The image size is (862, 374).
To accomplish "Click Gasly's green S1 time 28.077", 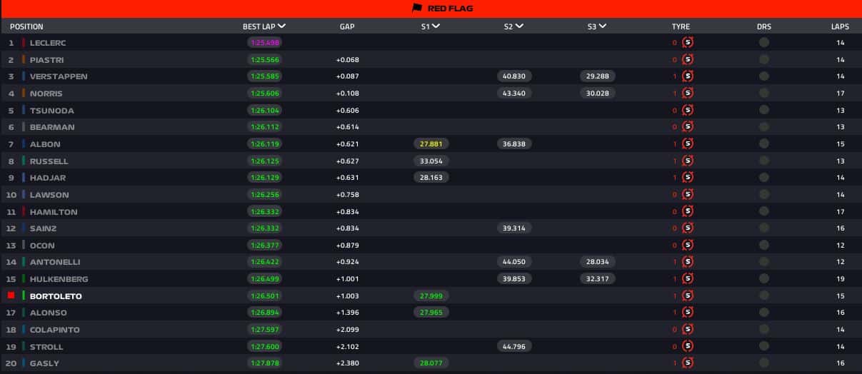I will click(431, 364).
